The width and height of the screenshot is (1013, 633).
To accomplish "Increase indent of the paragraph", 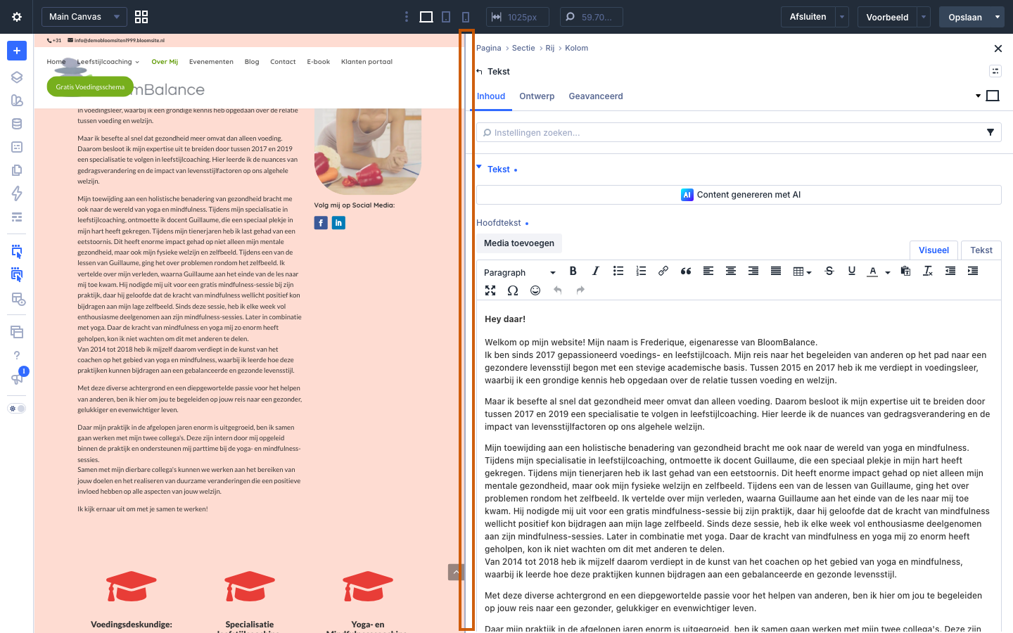I will 973,271.
